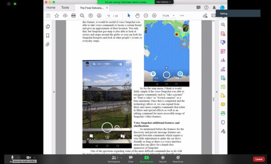
Task: Open notifications bell
Action: pyautogui.click(x=214, y=7)
